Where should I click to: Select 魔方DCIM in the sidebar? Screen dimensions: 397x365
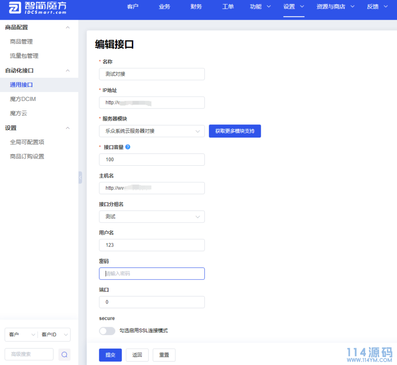[23, 99]
